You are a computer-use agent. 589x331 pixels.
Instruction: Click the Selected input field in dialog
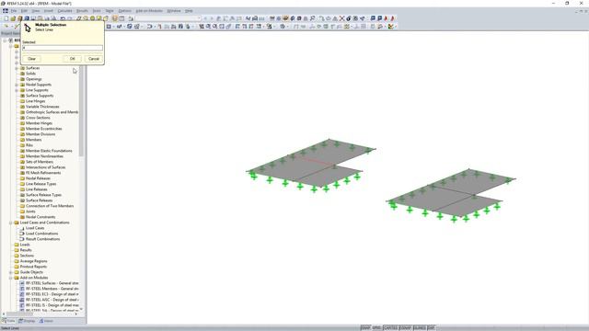click(x=63, y=48)
